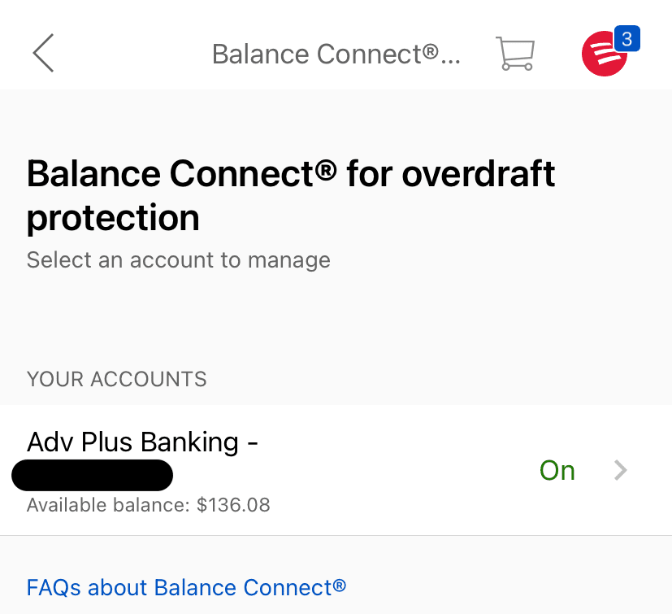Select the back chevron at top left
The width and height of the screenshot is (672, 614).
(42, 53)
